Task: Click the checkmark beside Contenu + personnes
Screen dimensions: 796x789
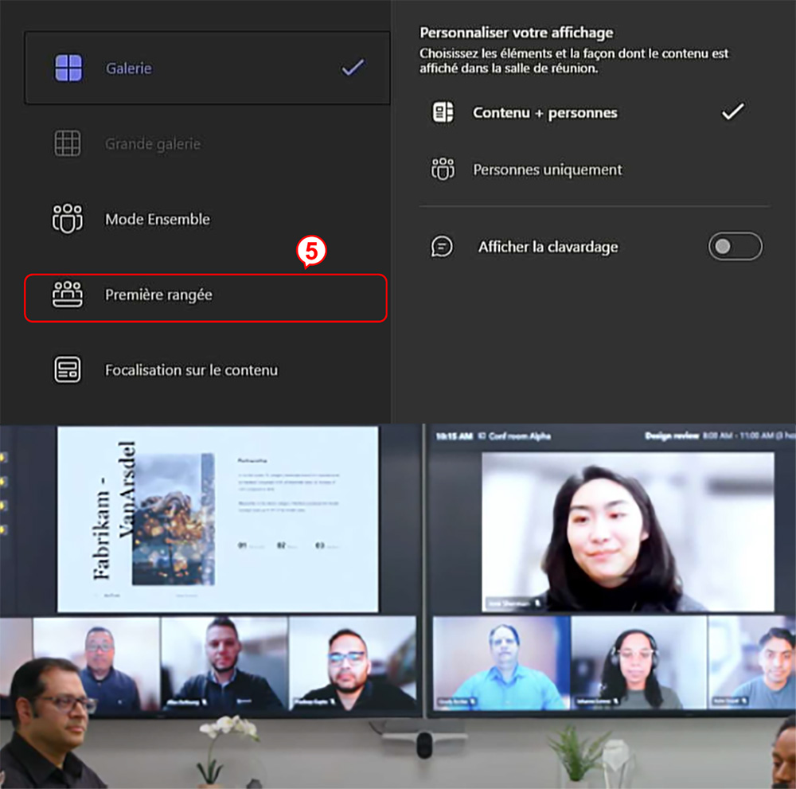Action: (x=732, y=111)
